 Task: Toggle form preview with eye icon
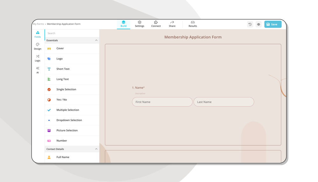[x=259, y=24]
